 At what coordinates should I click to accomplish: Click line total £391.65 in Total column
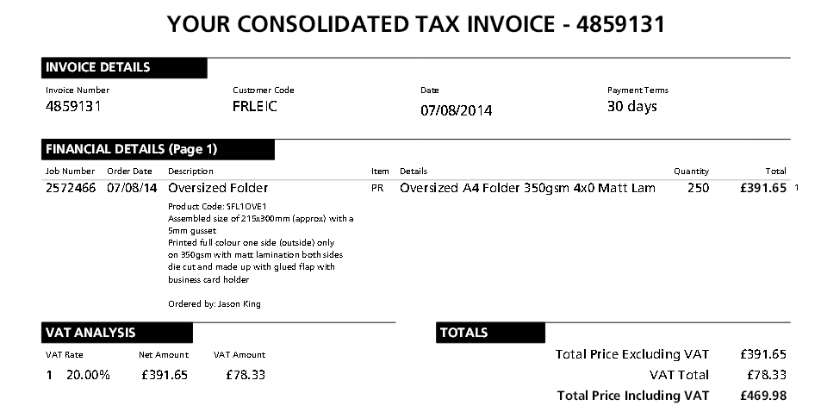(x=763, y=188)
